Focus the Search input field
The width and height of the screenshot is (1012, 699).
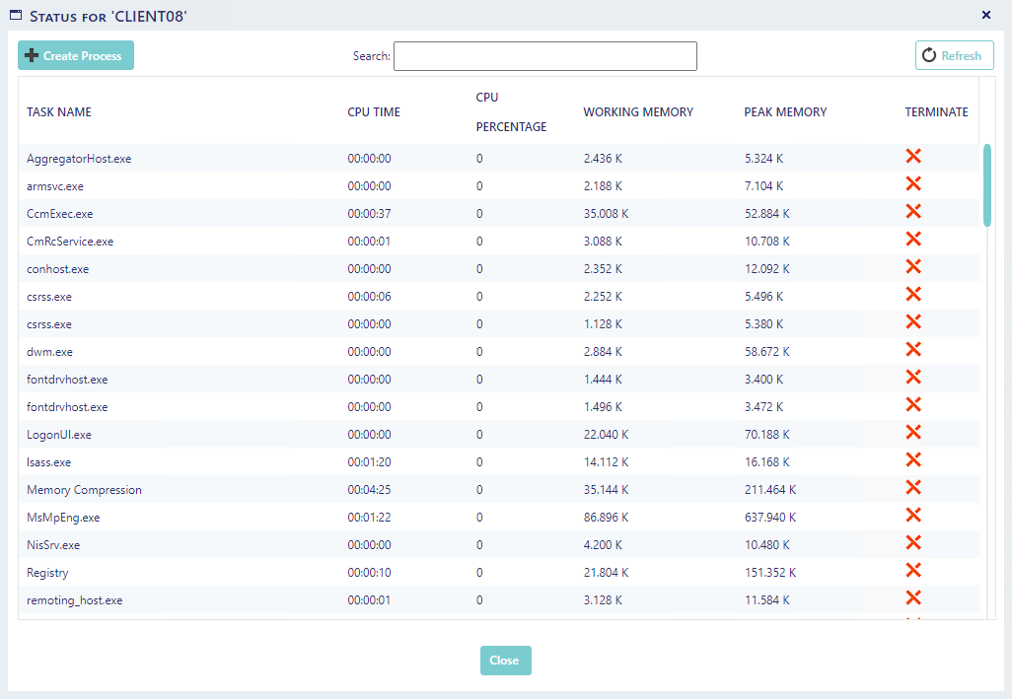click(544, 56)
